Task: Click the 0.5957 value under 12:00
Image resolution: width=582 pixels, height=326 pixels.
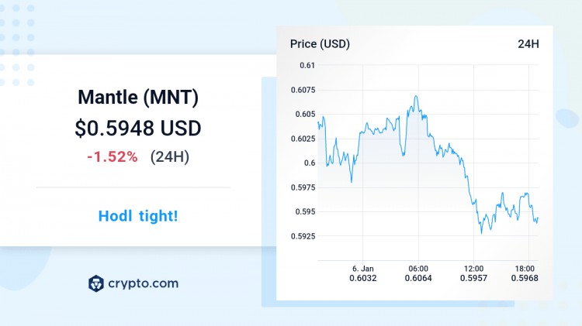Action: tap(473, 278)
